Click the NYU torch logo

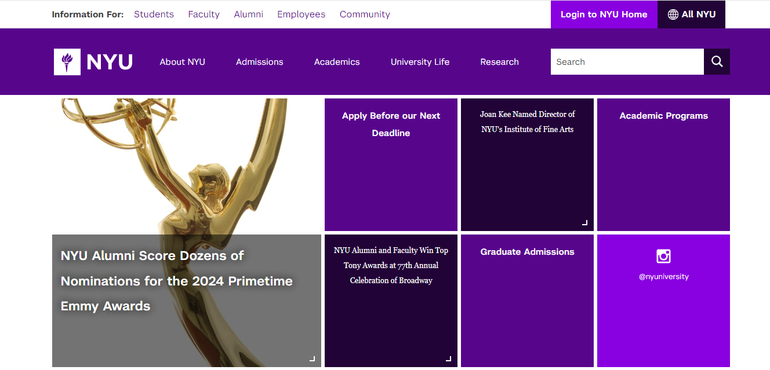coord(67,62)
